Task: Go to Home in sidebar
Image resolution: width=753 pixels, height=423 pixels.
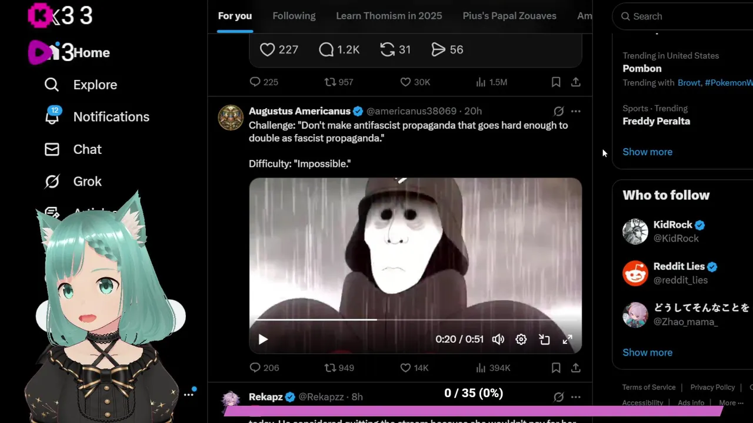Action: [91, 53]
